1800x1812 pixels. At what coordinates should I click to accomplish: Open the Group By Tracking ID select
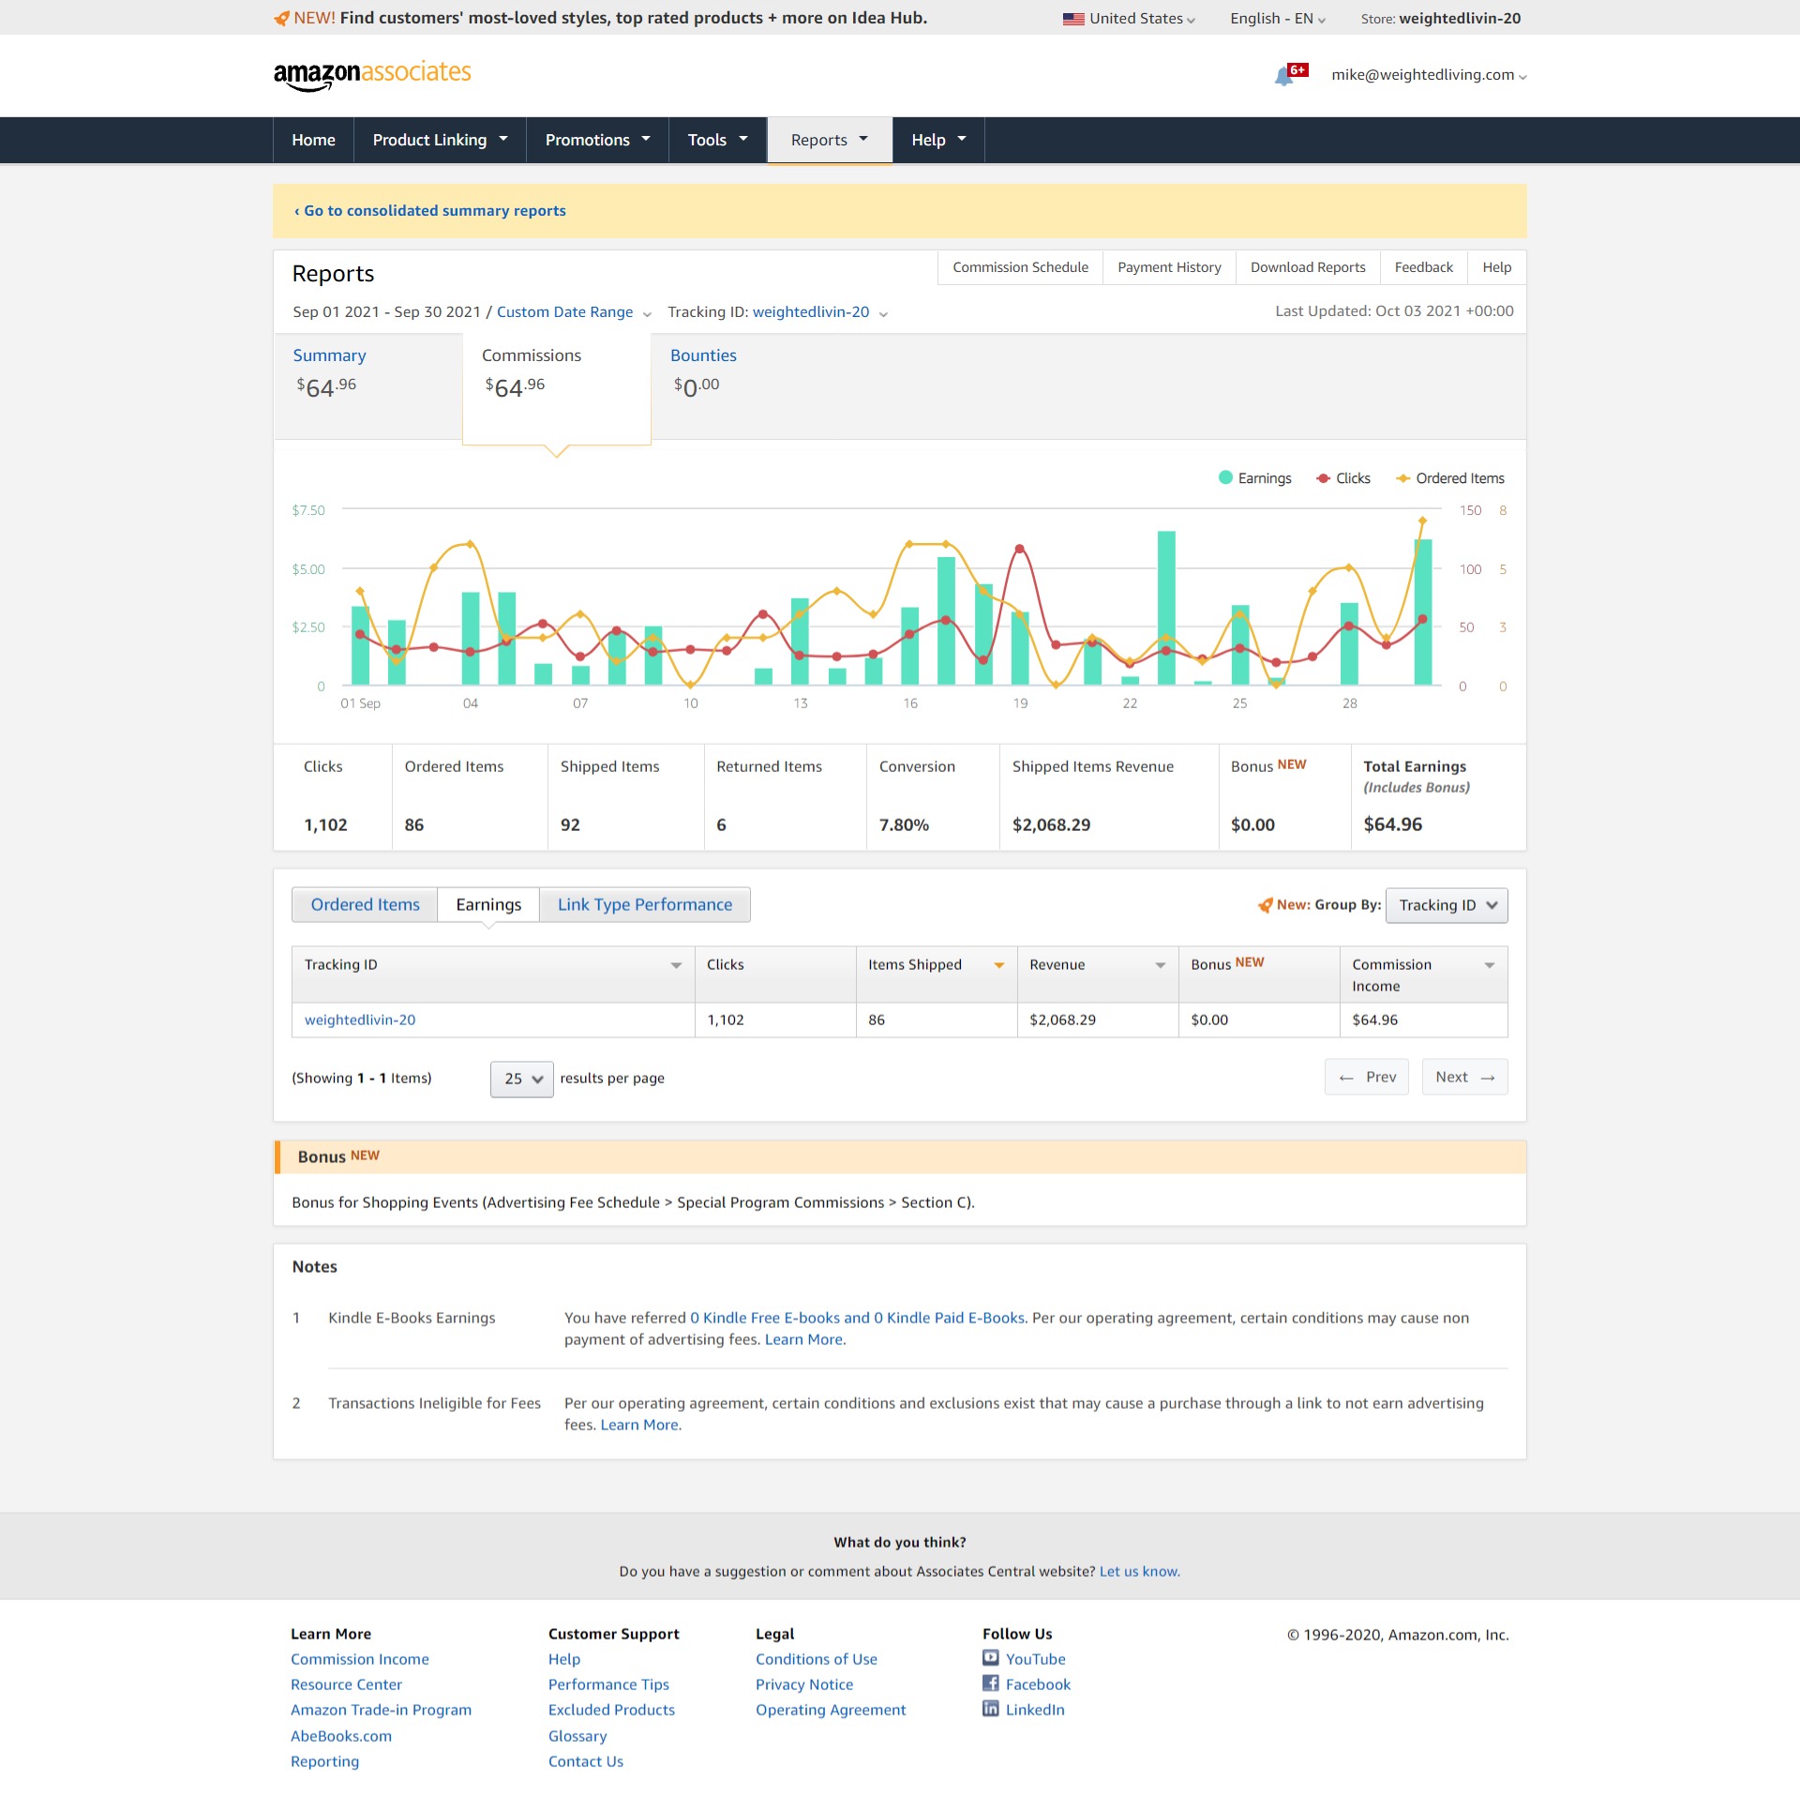[1446, 905]
